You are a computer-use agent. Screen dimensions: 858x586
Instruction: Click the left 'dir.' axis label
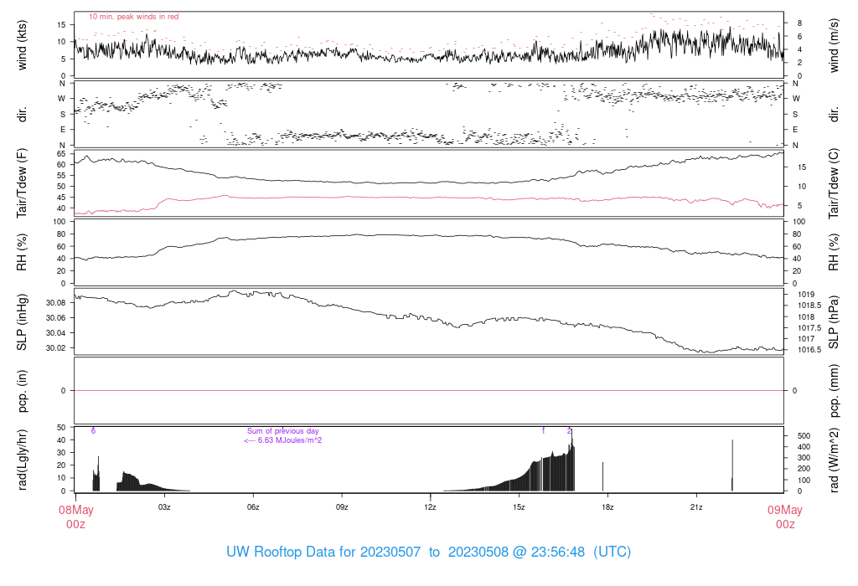22,114
